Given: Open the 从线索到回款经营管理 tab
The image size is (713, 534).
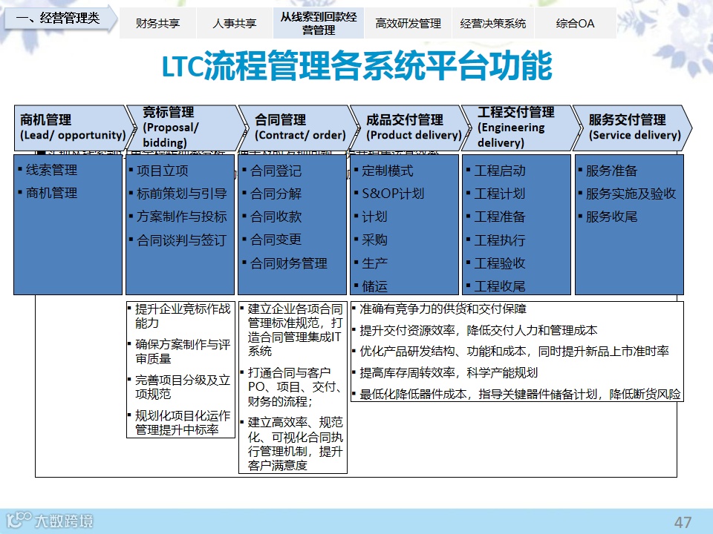Looking at the screenshot, I should point(319,23).
